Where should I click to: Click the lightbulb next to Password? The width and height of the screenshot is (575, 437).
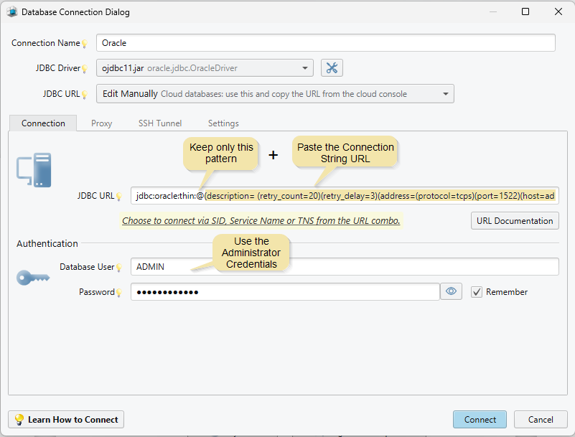point(118,292)
